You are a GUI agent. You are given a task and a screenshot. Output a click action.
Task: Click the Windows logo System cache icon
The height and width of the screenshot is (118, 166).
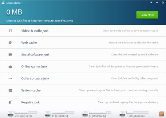click(10, 90)
